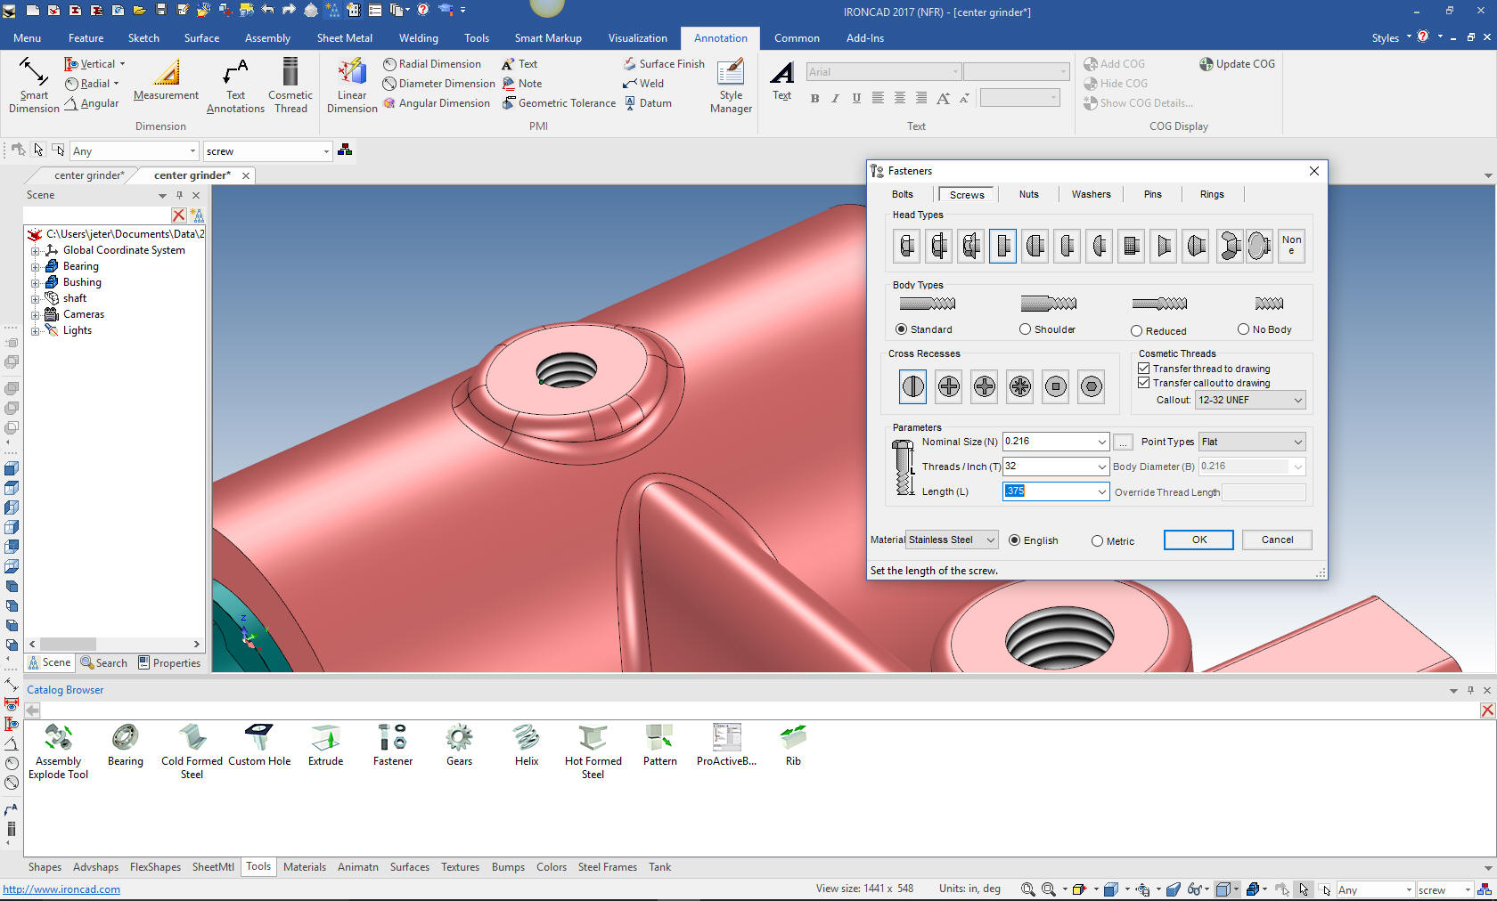
Task: Switch to the Washers tab
Action: point(1091,194)
